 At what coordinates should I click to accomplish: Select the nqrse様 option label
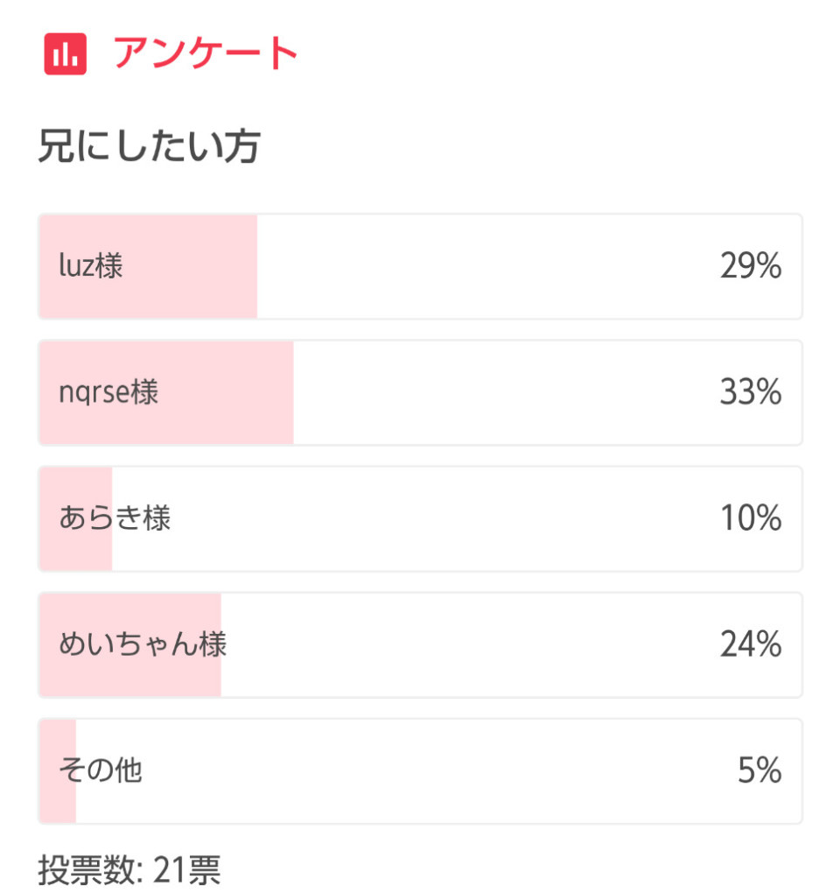point(108,392)
